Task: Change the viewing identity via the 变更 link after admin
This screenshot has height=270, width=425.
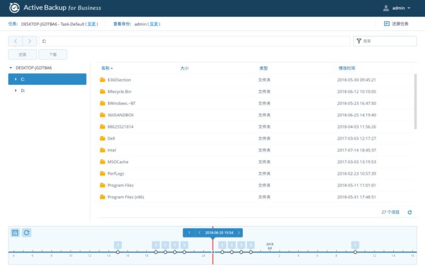Action: tap(154, 24)
